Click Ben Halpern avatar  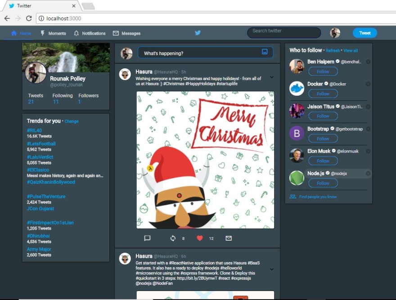(297, 67)
